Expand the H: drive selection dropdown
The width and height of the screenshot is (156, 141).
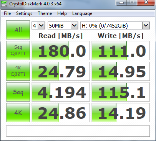click(146, 26)
